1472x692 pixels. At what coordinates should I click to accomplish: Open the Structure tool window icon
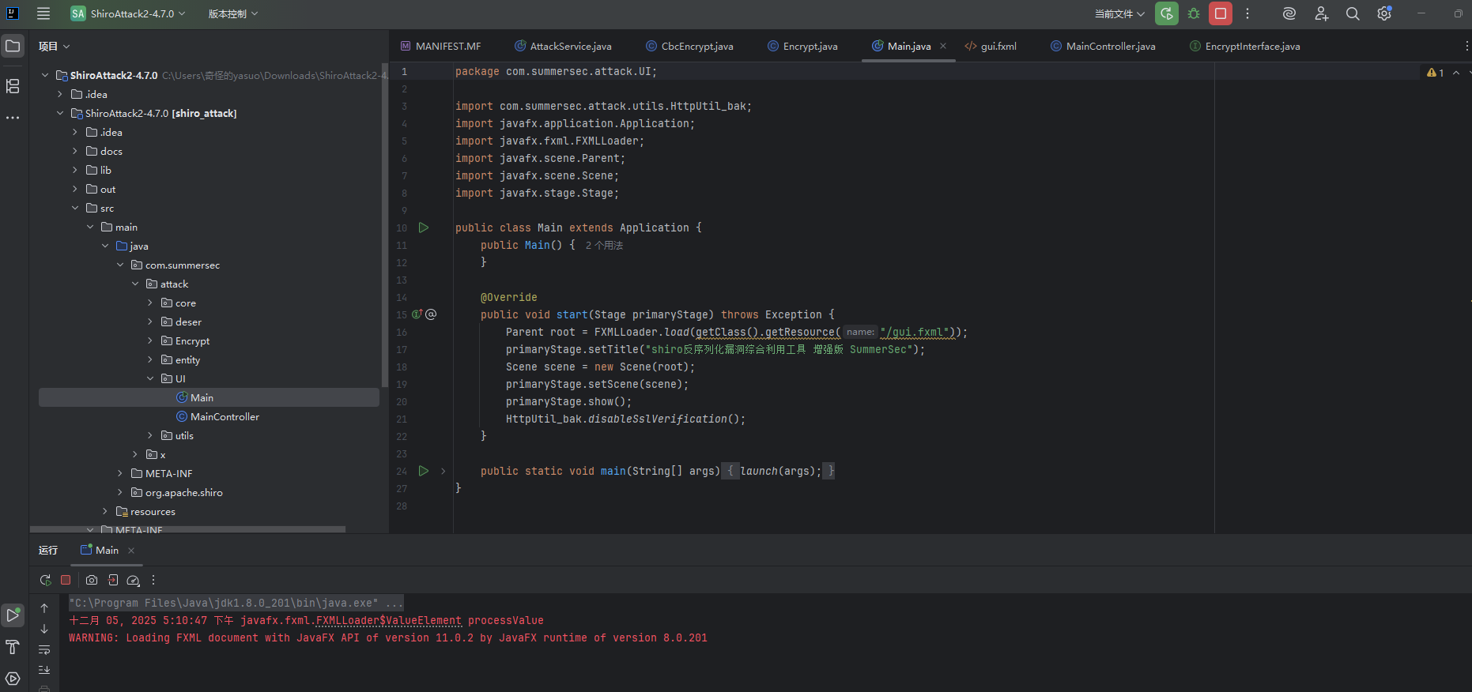(x=13, y=86)
